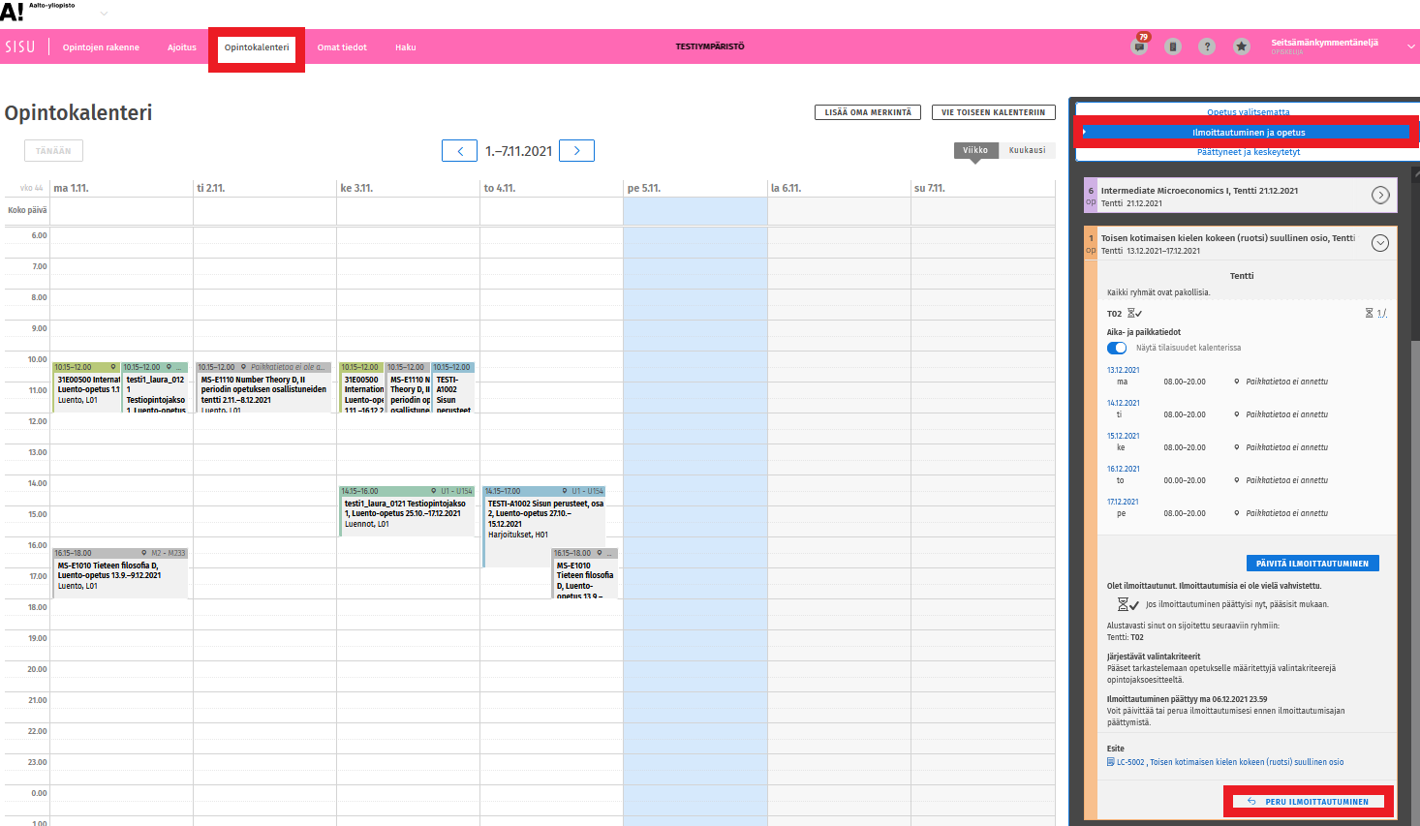Go to next week with right arrow
The image size is (1420, 826).
point(577,151)
